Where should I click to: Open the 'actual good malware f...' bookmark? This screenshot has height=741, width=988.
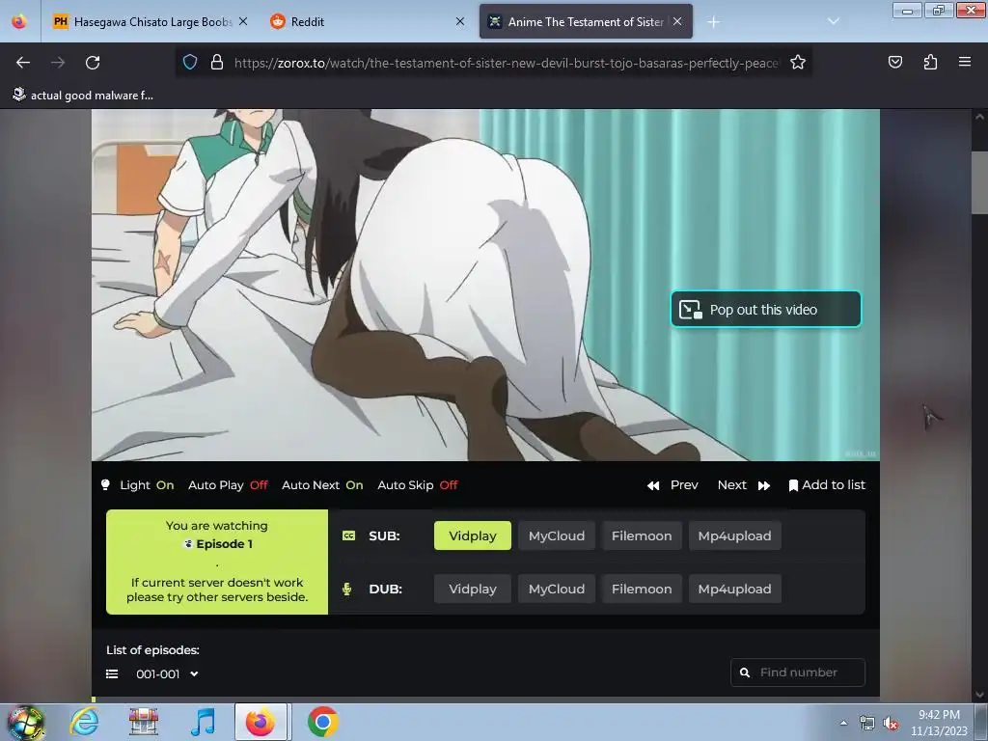tap(83, 96)
